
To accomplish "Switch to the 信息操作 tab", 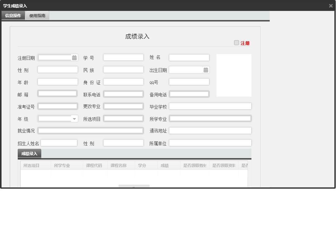I will (13, 16).
